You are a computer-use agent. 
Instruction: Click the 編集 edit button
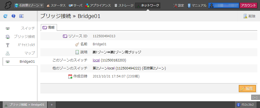point(247,88)
